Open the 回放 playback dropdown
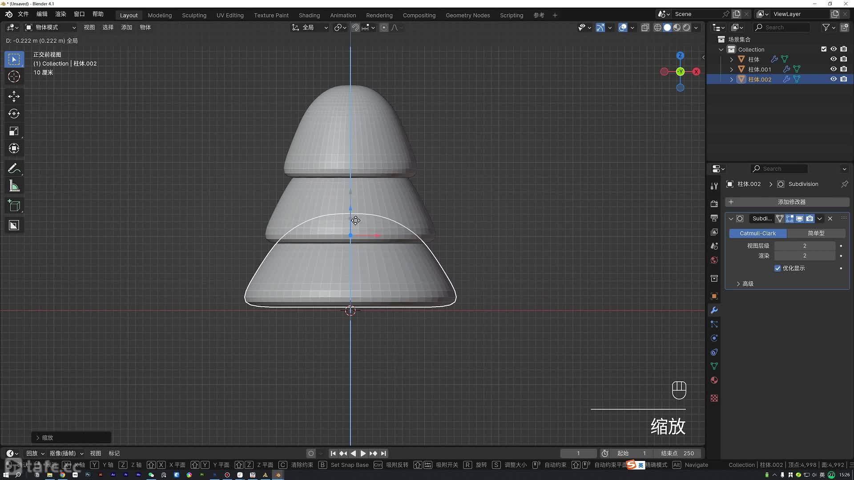 pos(35,453)
